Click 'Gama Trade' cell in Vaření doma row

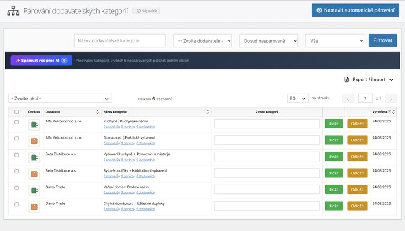(x=56, y=187)
